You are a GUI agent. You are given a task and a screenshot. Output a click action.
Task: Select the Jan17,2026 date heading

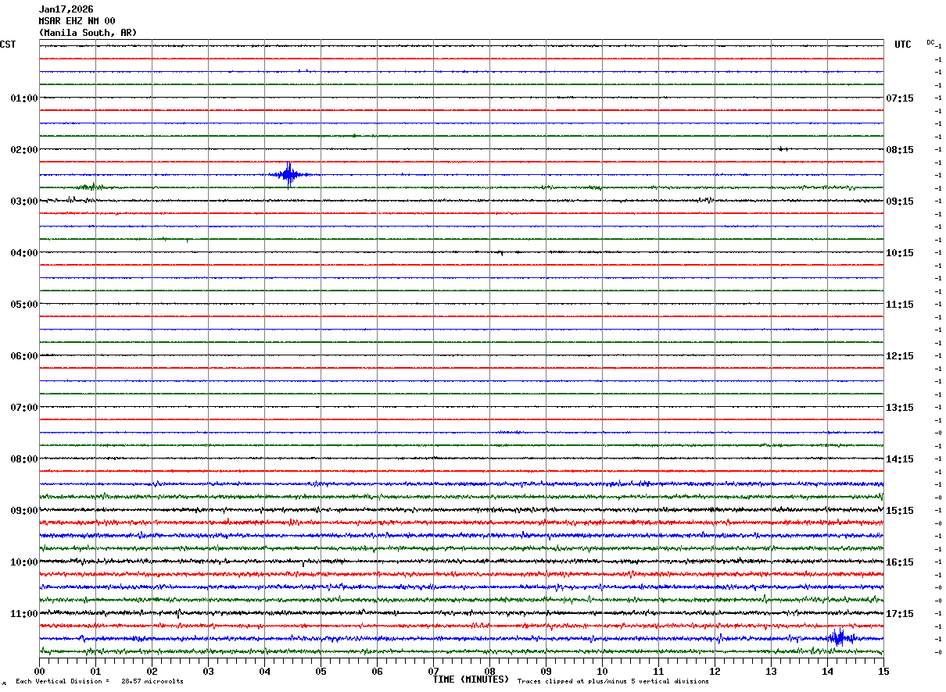[x=66, y=9]
